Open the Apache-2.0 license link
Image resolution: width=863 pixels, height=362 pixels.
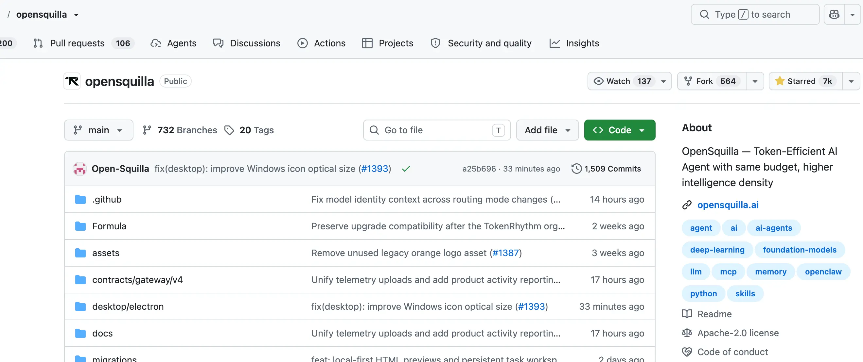pos(738,333)
